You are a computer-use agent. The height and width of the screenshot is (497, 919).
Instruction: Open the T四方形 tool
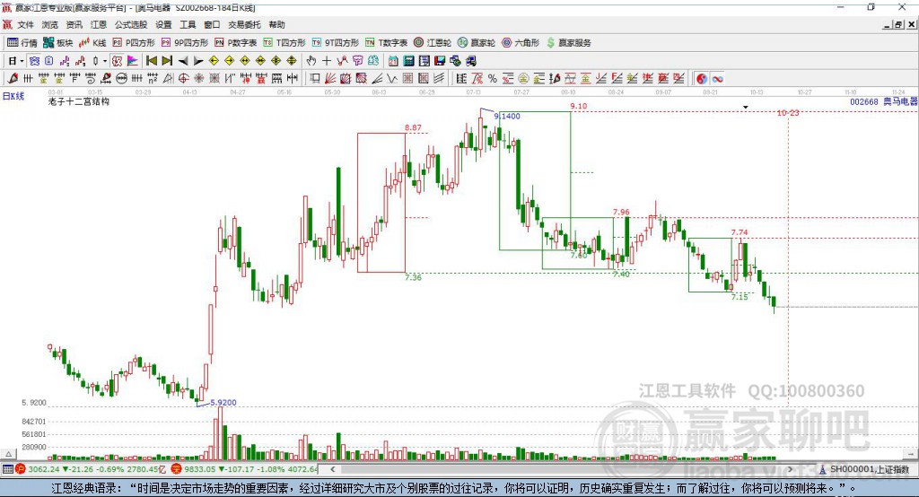(284, 43)
